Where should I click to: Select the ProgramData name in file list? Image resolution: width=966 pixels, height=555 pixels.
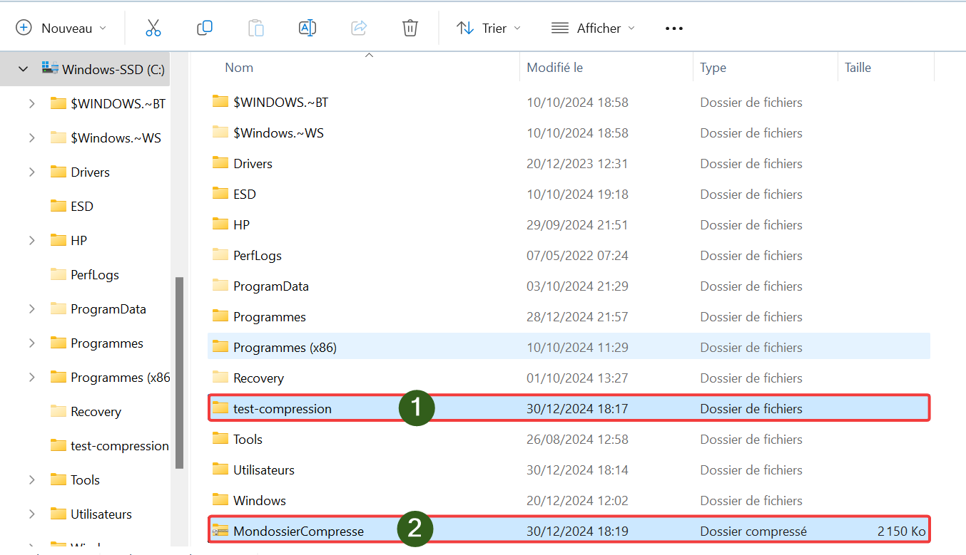pyautogui.click(x=271, y=286)
